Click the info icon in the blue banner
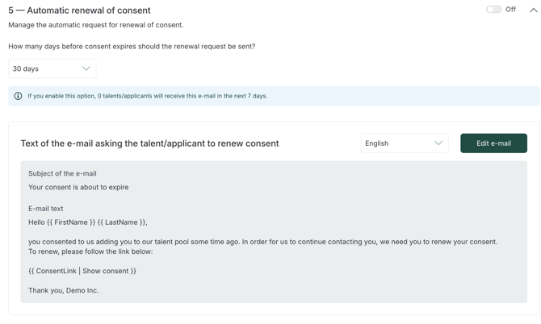Image resolution: width=541 pixels, height=324 pixels. [x=18, y=96]
